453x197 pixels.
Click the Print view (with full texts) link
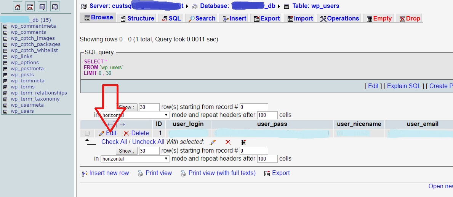coord(222,173)
